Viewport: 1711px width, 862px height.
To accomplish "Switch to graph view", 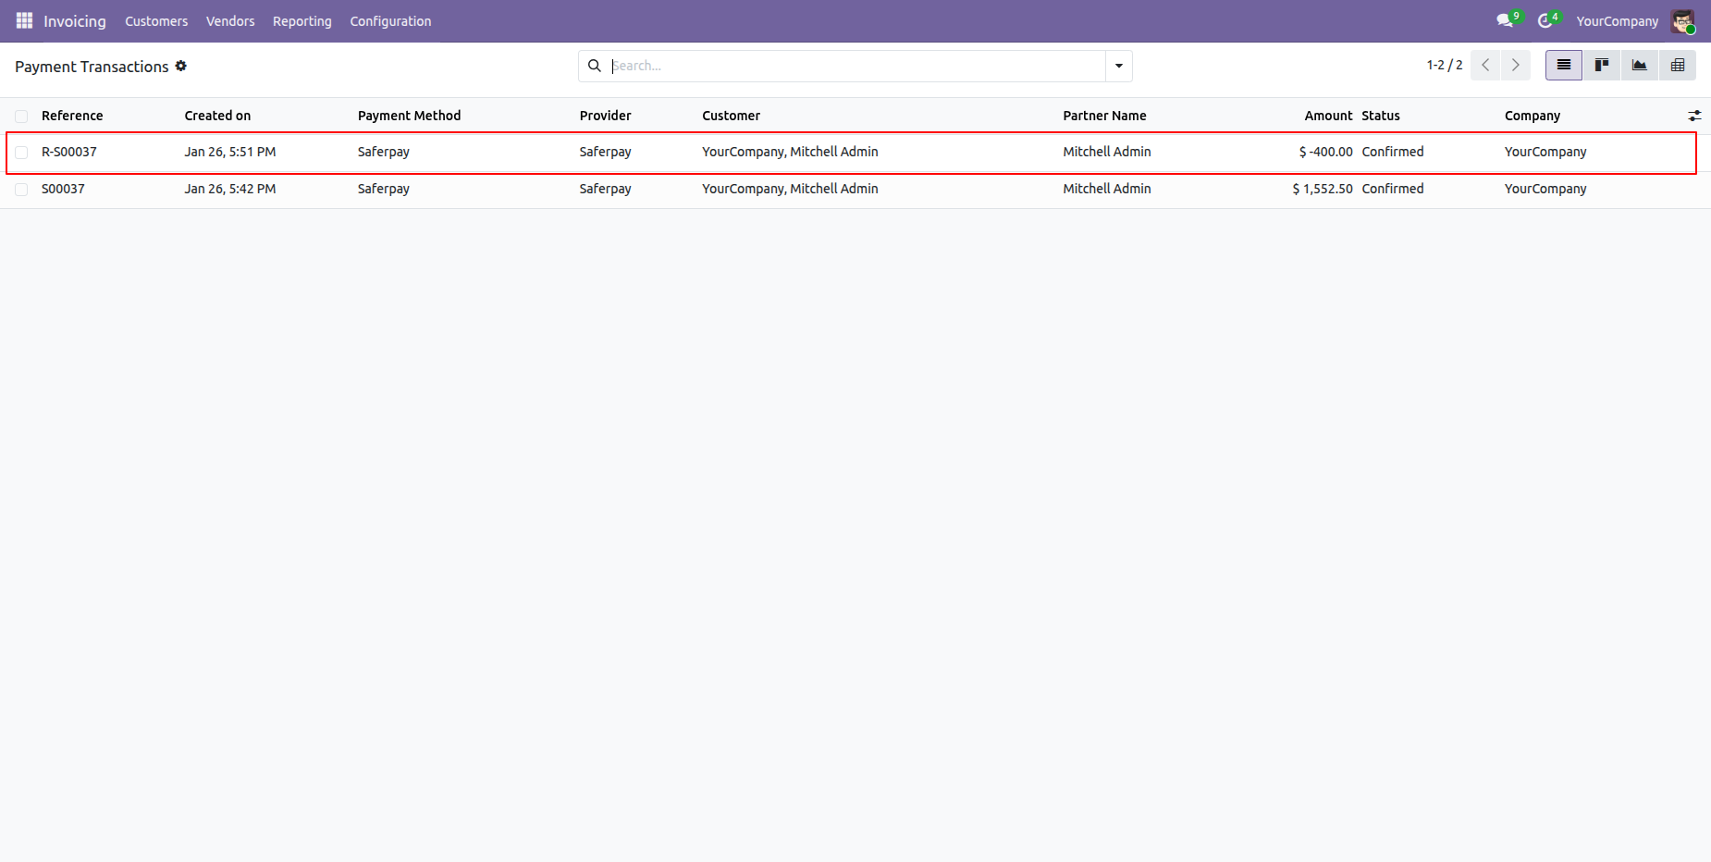I will point(1639,65).
